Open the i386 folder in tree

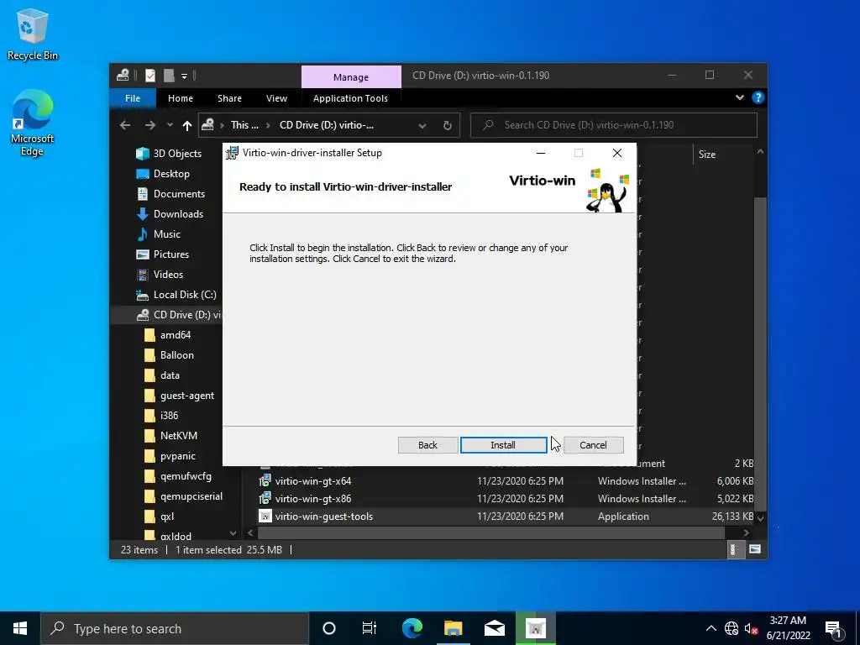161,416
